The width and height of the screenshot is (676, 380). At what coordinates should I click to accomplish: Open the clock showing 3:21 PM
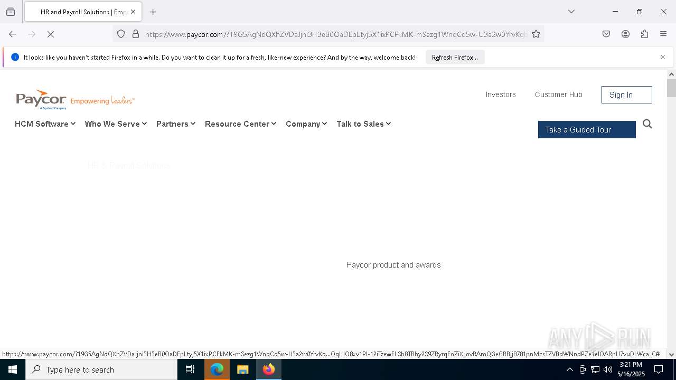[x=631, y=369]
